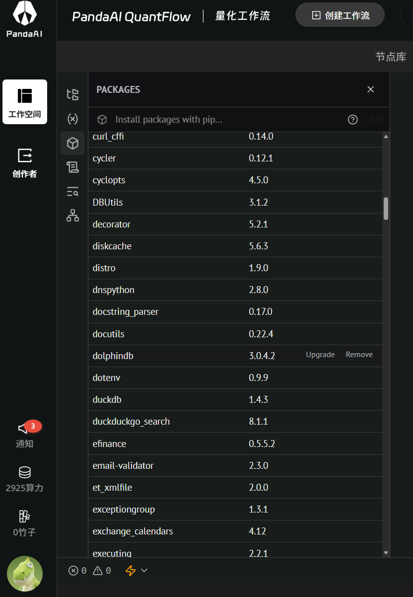Click version 4.12 of exchange_calendars

257,531
